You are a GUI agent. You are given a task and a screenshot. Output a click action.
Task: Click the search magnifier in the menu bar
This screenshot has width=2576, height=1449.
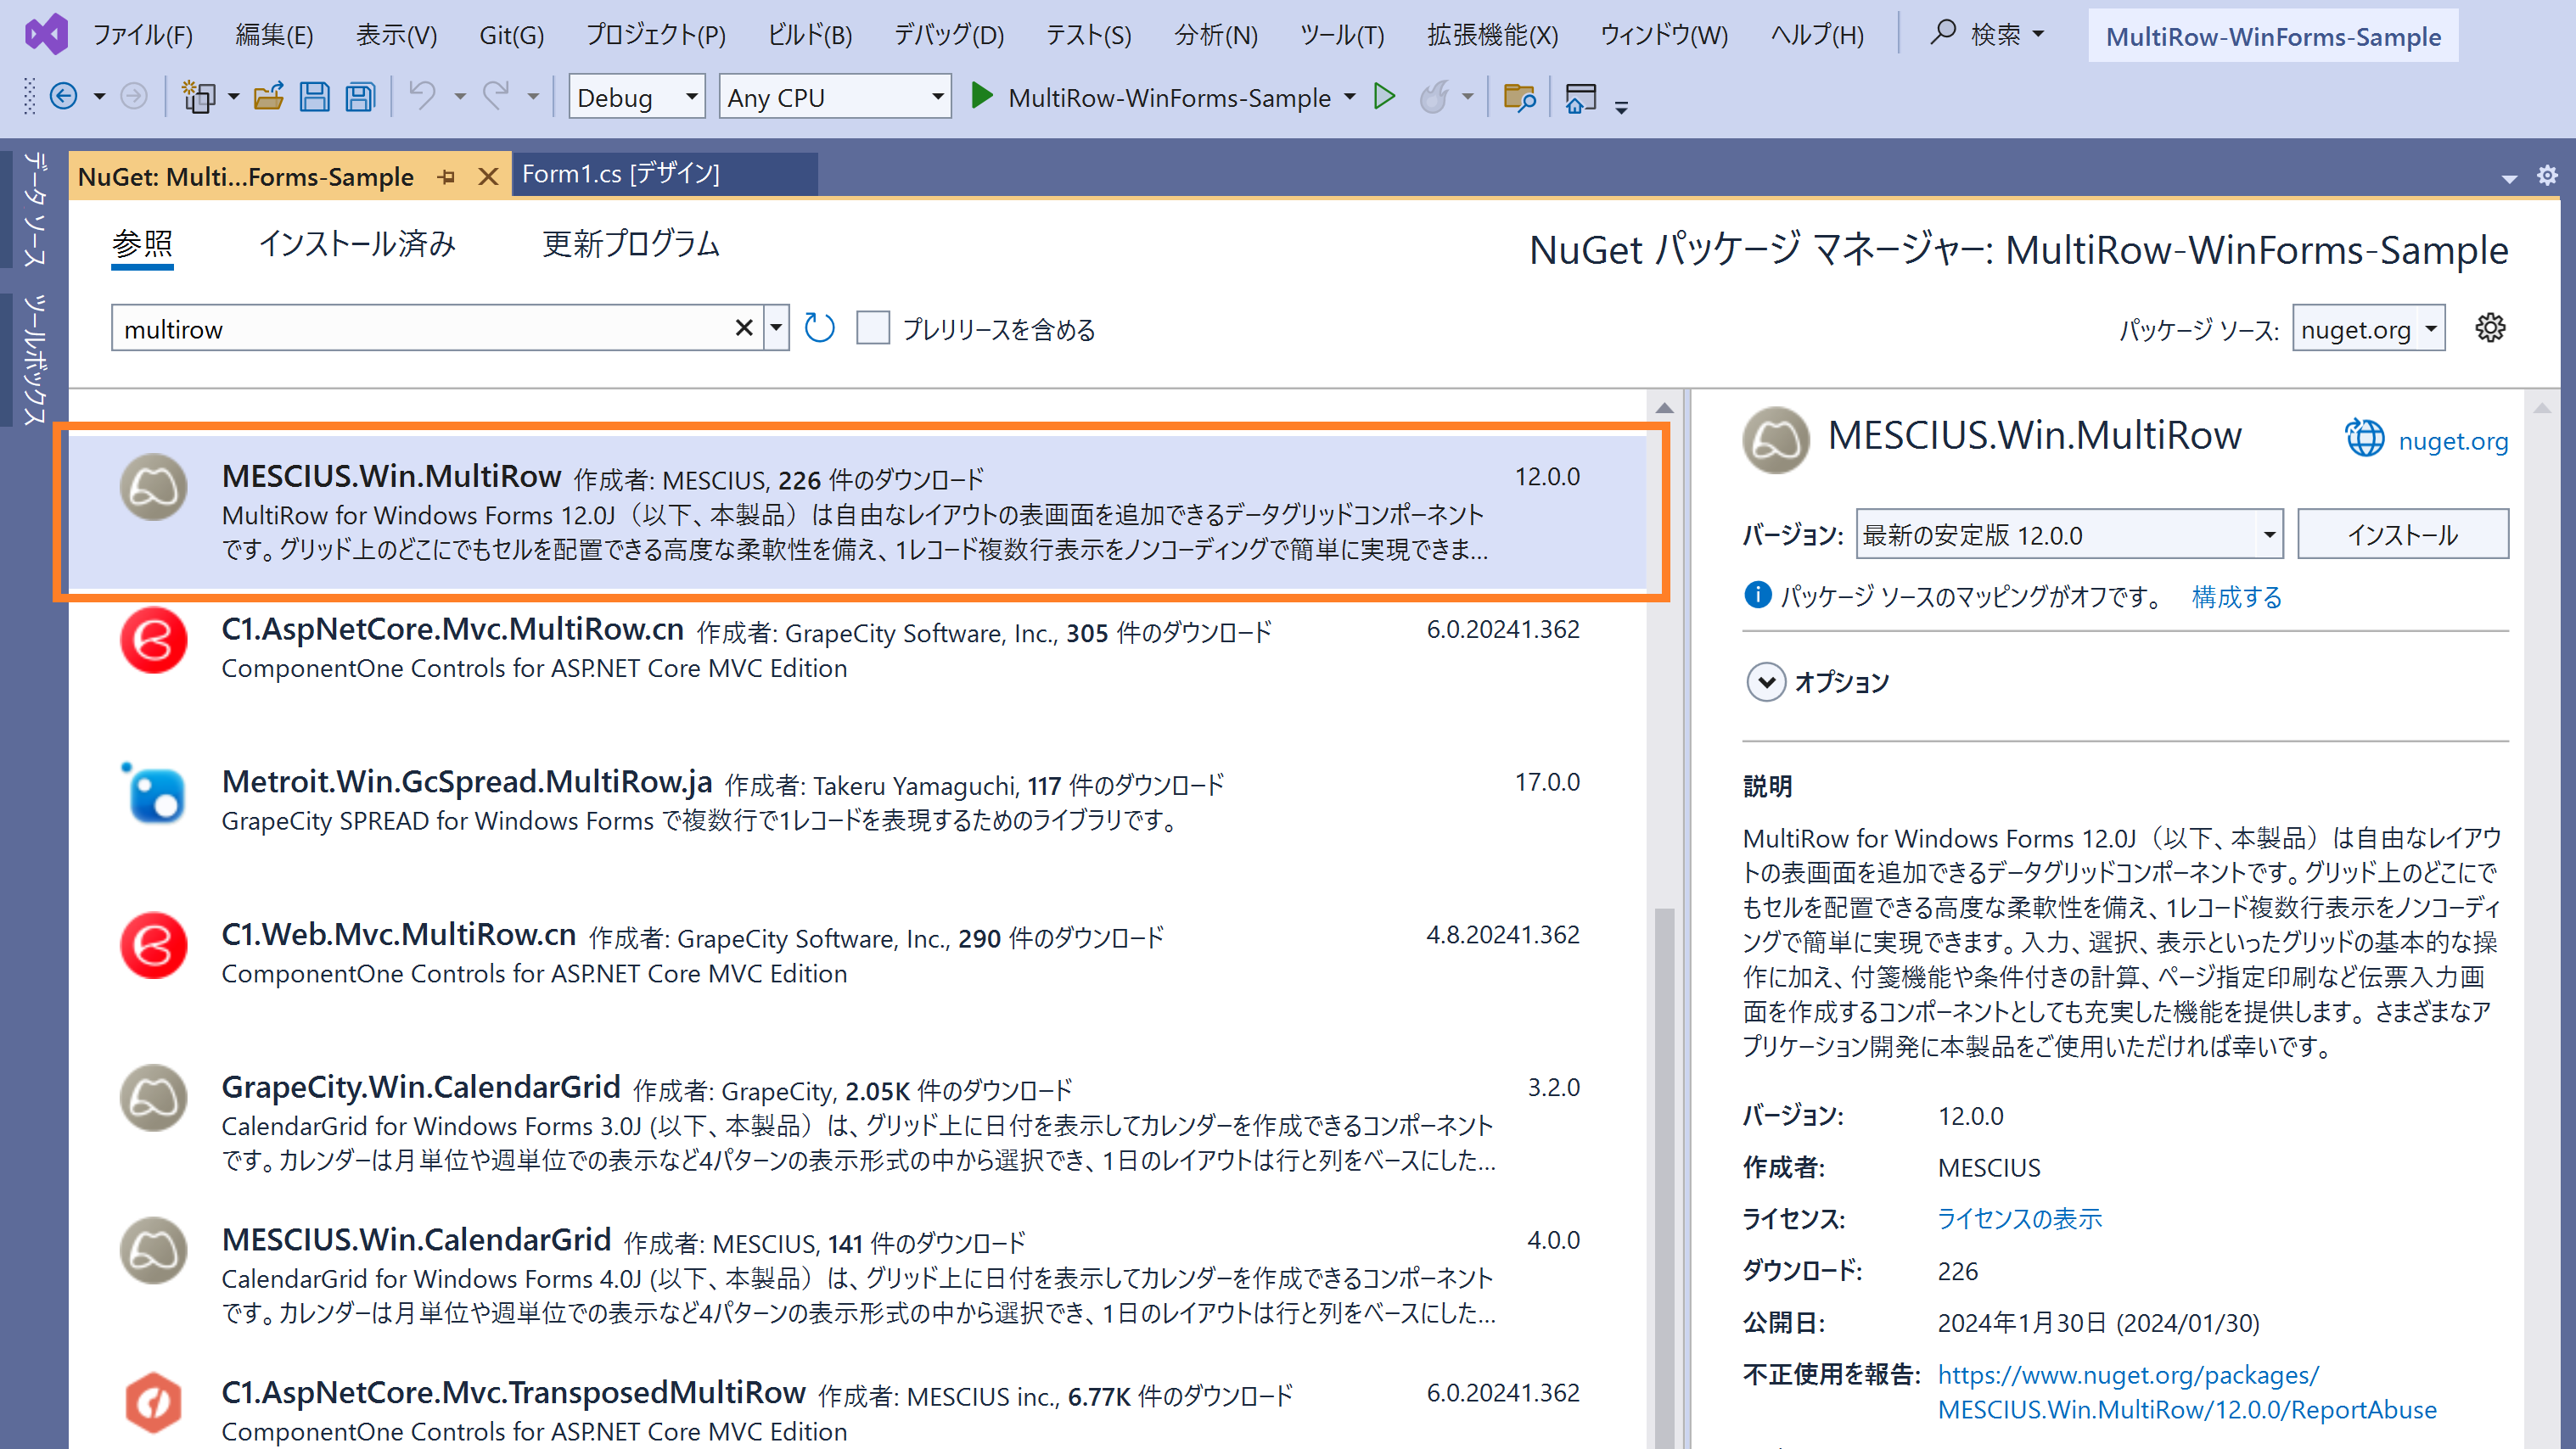pos(1942,33)
